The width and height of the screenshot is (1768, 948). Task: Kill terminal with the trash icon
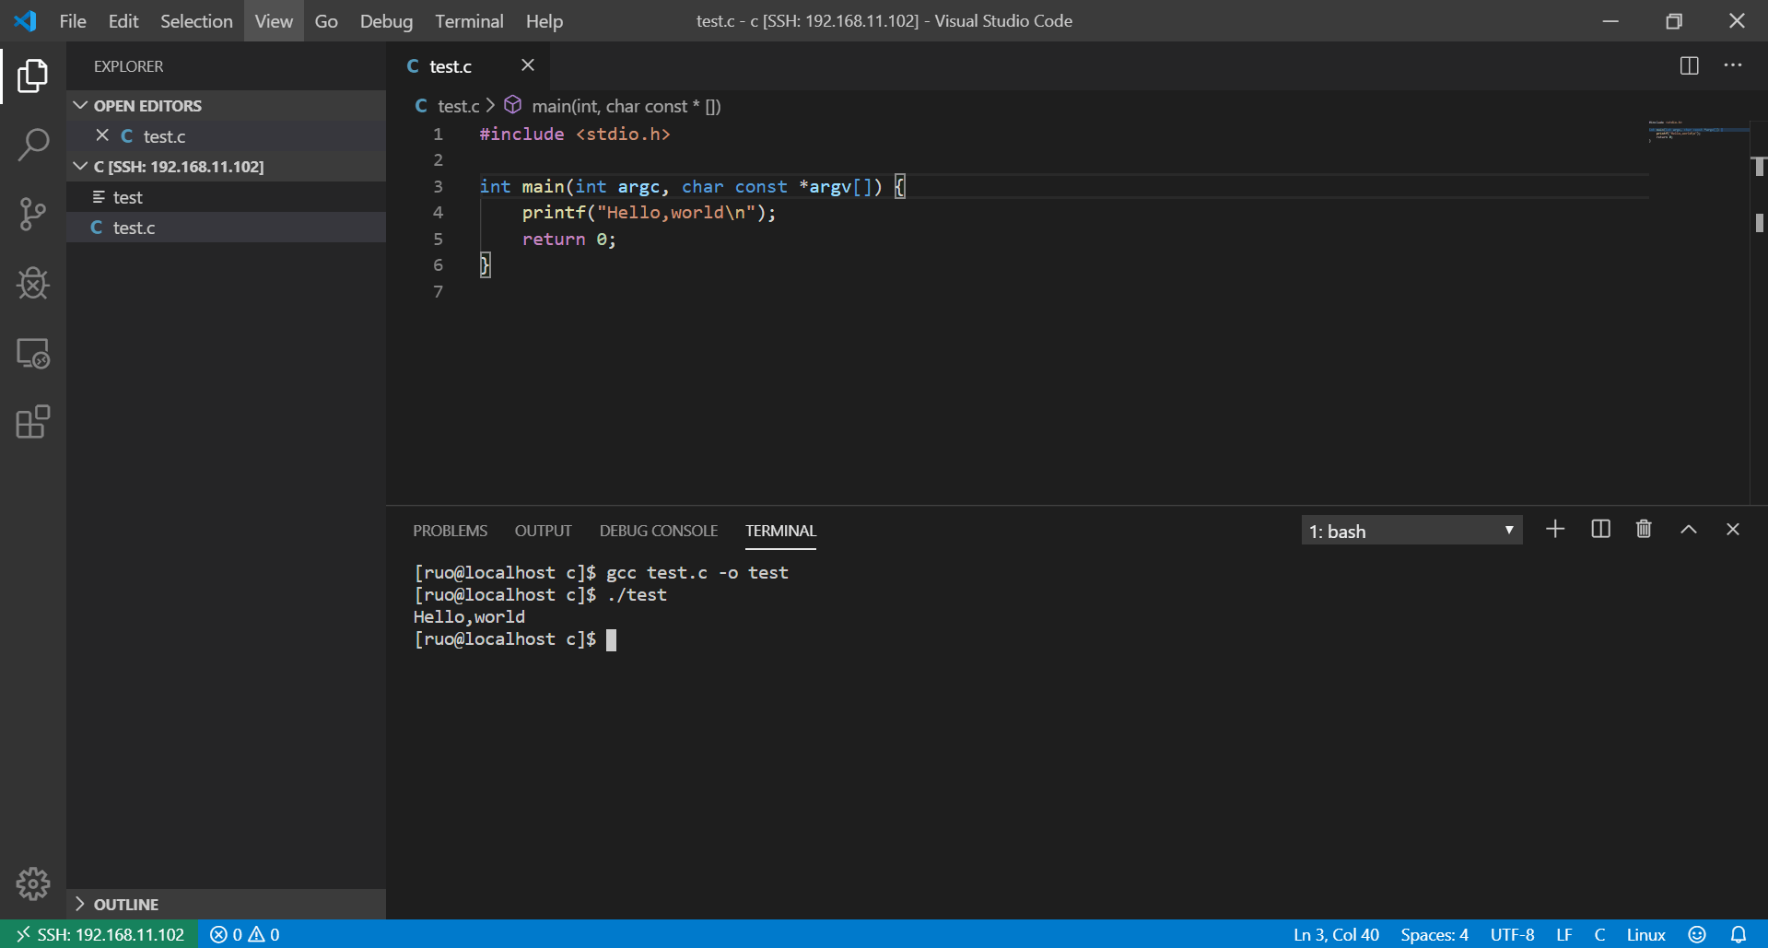point(1644,530)
